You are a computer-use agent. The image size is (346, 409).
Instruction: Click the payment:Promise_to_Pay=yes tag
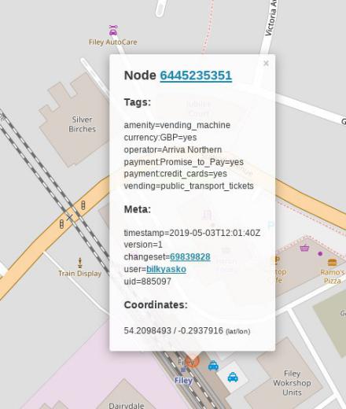click(183, 162)
